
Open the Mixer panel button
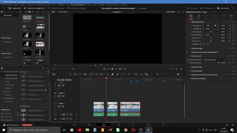(x=192, y=8)
